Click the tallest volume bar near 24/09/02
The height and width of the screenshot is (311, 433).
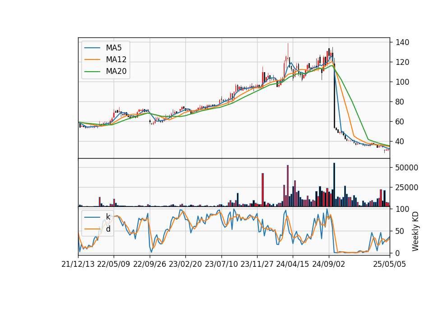(334, 185)
